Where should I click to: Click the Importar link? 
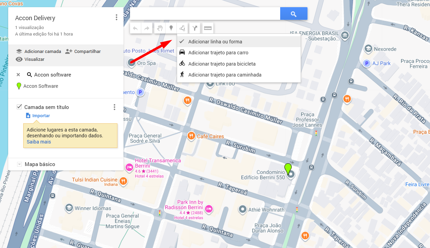coord(41,116)
